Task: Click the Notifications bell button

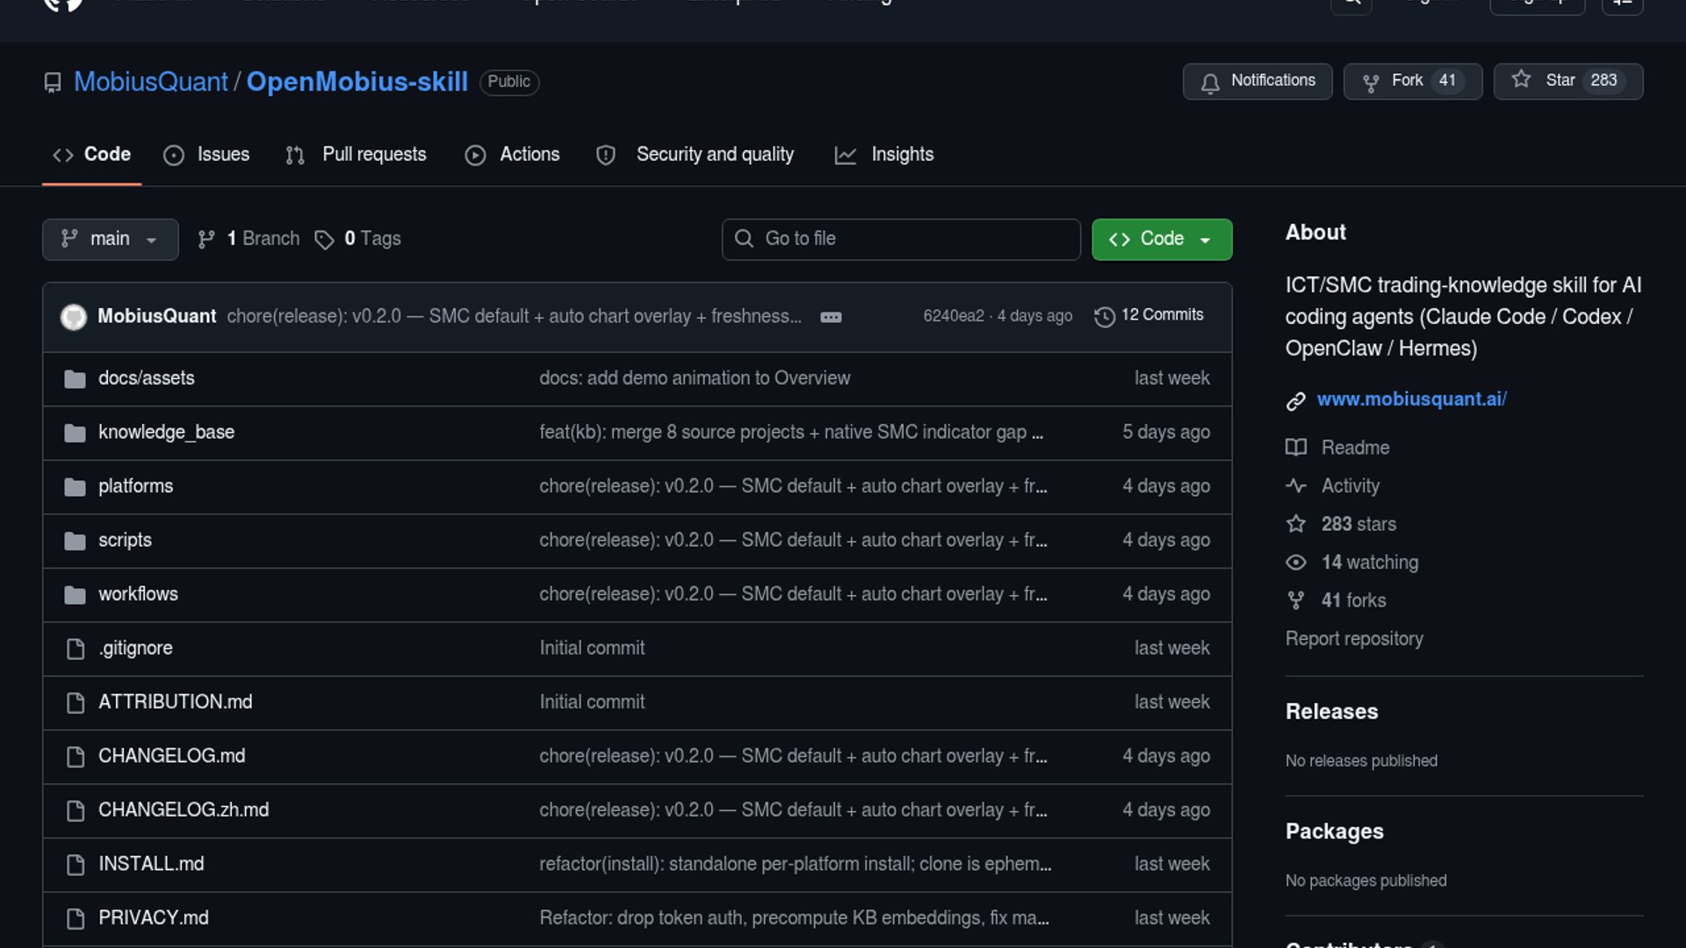Action: point(1257,82)
